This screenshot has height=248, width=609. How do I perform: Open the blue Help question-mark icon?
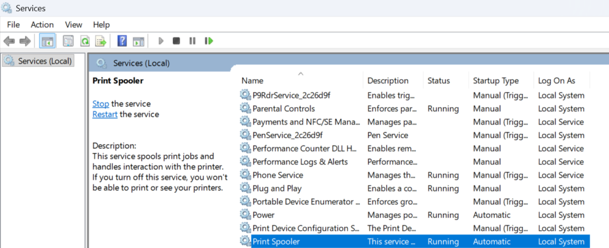click(x=122, y=41)
